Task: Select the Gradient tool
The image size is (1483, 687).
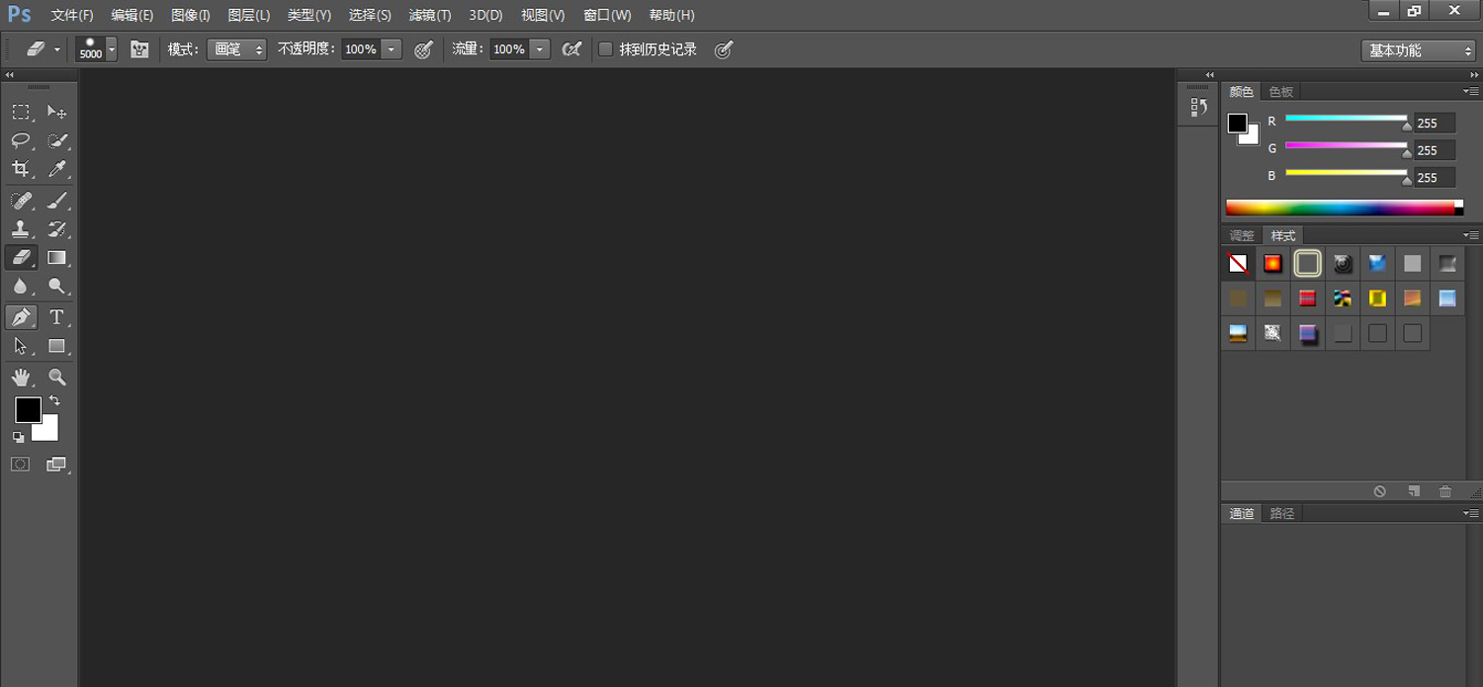Action: (x=56, y=258)
